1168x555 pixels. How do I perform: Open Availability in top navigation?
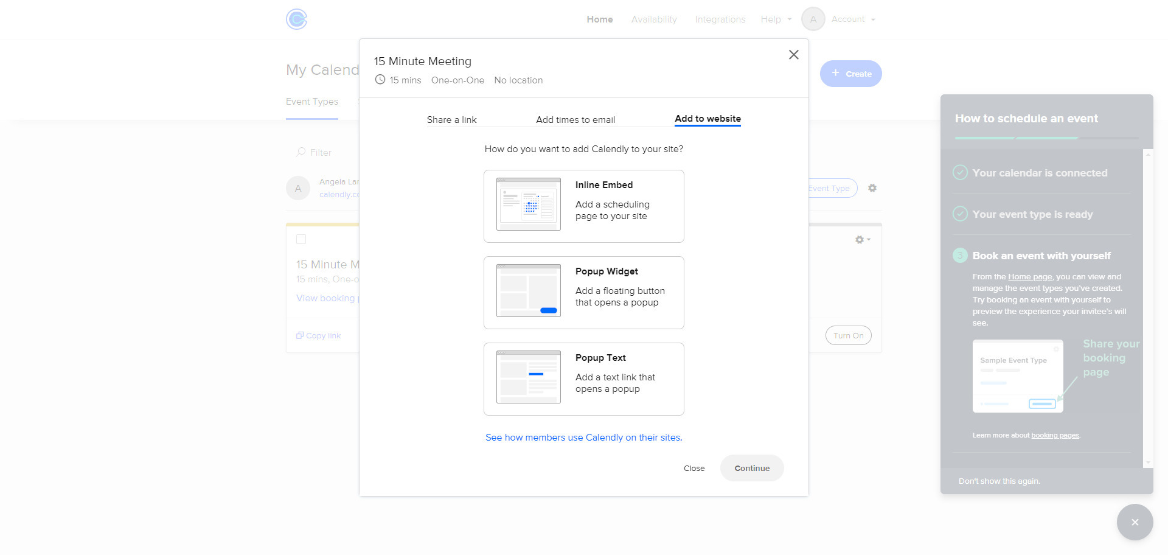click(654, 19)
